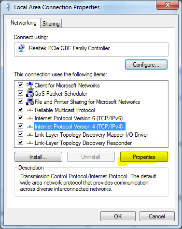Select the Networking tab
The height and width of the screenshot is (229, 182).
24,23
